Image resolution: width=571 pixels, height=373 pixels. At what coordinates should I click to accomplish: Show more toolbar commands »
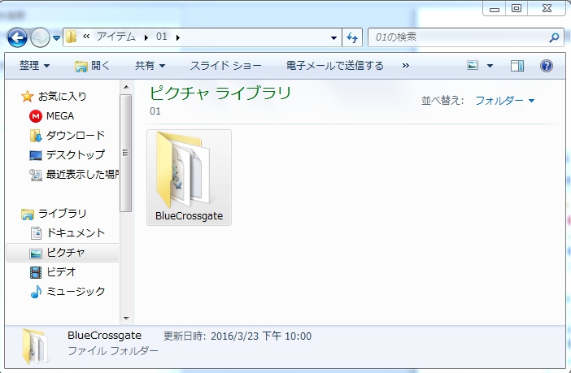[x=406, y=66]
